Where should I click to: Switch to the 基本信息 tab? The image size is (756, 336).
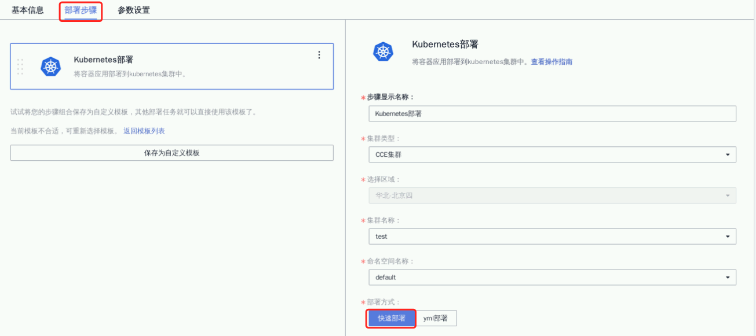click(28, 10)
